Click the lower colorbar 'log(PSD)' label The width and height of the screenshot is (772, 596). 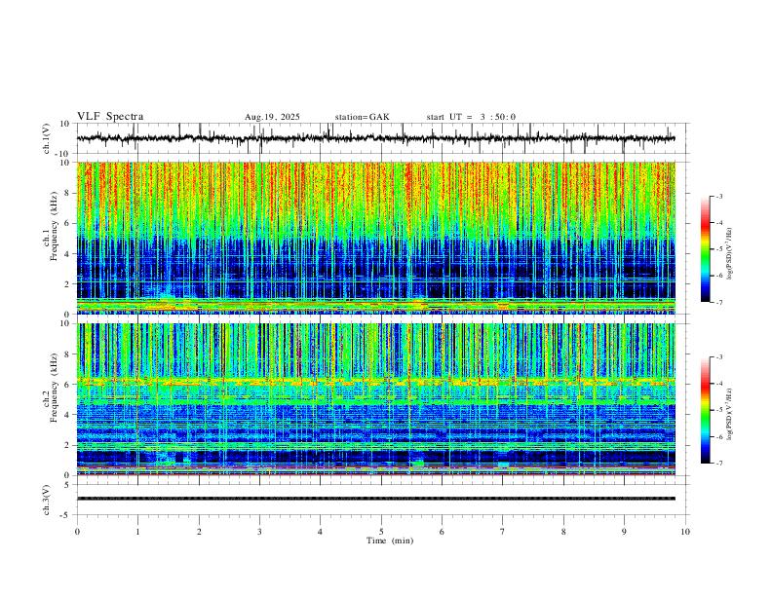point(730,415)
